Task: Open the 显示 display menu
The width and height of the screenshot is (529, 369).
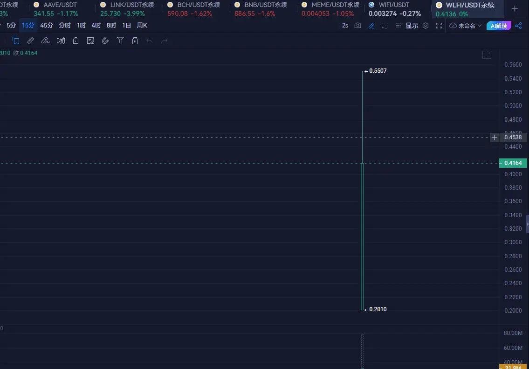Action: [x=412, y=26]
